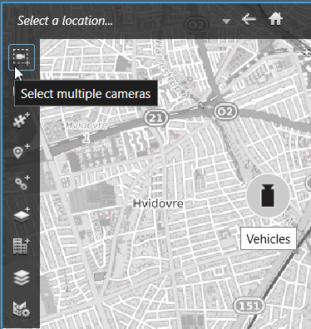Add a custom overlay layer

(22, 214)
